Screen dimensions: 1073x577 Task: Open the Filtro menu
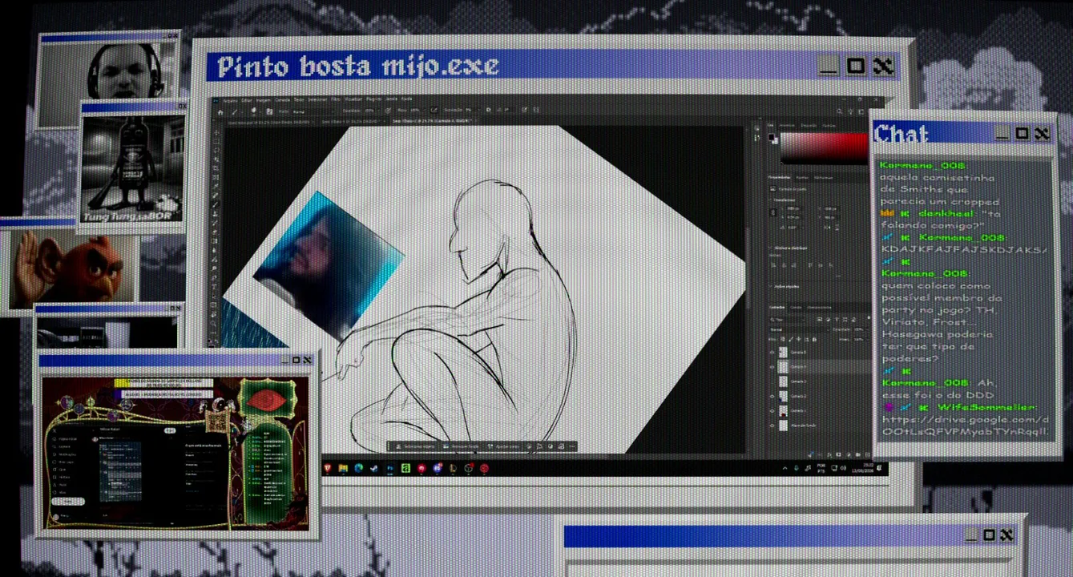[x=336, y=99]
